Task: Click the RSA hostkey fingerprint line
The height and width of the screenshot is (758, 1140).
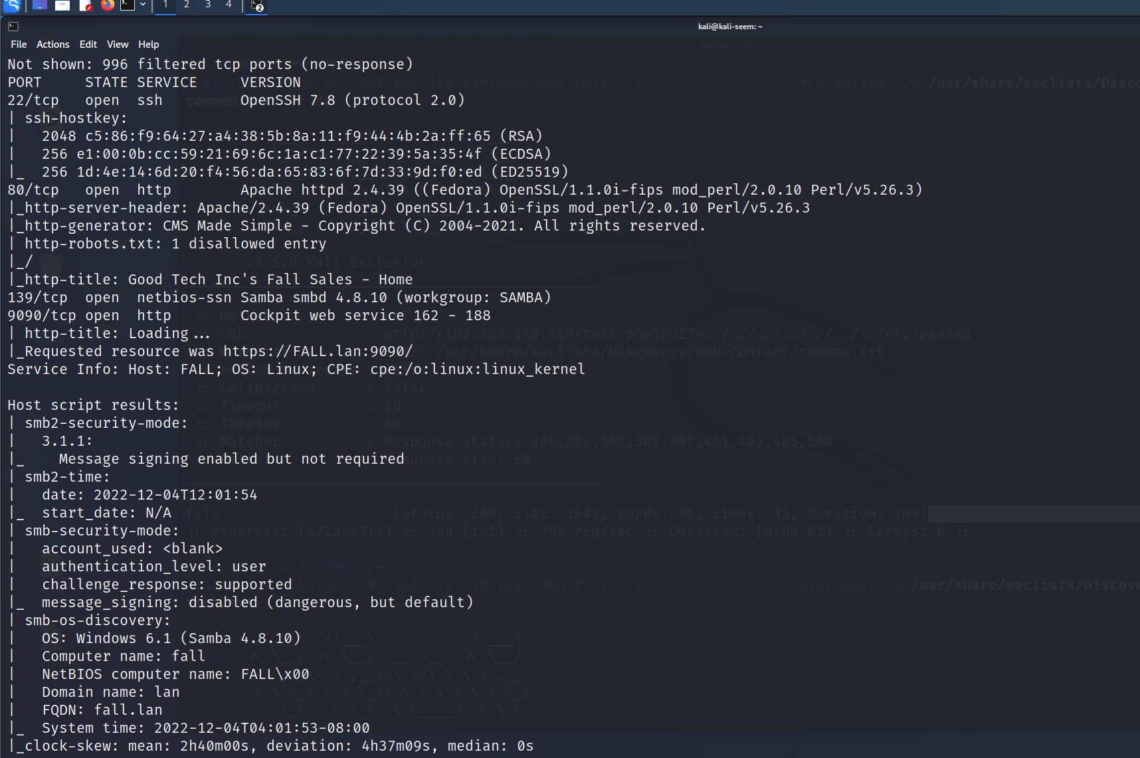Action: pyautogui.click(x=276, y=136)
